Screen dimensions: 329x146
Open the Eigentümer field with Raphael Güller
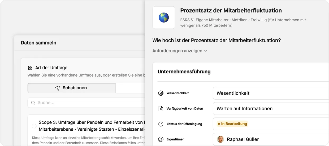point(271,139)
